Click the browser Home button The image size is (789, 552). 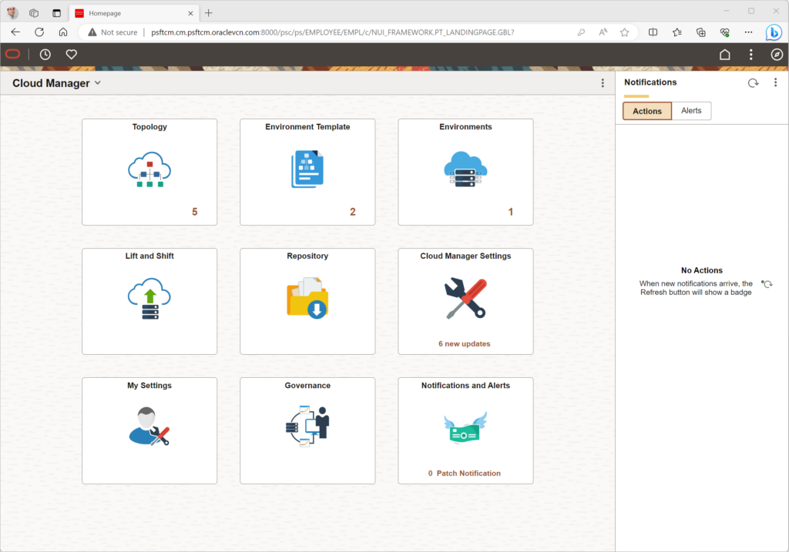pos(63,32)
